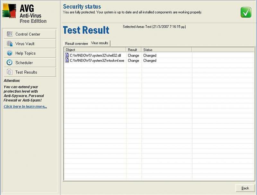Open the Control Center
Image resolution: width=257 pixels, height=195 pixels.
(x=30, y=34)
